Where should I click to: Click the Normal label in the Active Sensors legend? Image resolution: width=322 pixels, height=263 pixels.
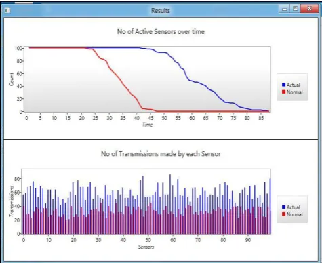(x=294, y=92)
